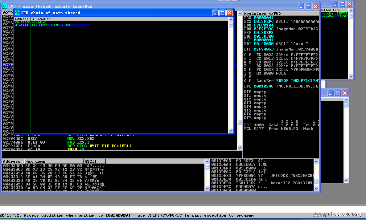
Task: Close the SEH chain of main thread window
Action: click(x=229, y=13)
